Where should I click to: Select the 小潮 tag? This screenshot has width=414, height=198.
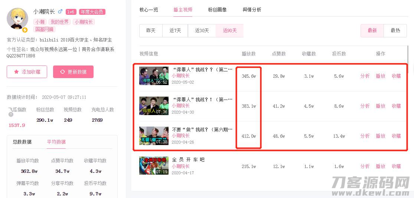40,22
